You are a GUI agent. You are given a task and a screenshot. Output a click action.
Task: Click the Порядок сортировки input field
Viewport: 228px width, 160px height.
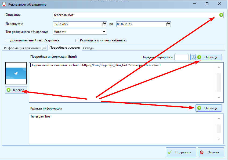(182, 57)
